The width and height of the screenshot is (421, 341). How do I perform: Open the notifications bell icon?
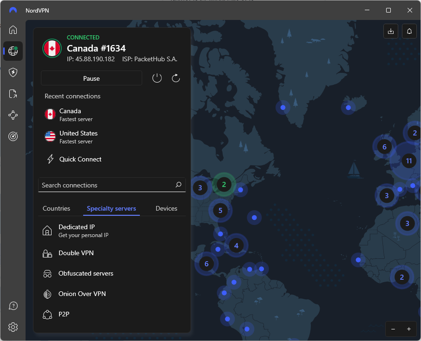[x=409, y=31]
